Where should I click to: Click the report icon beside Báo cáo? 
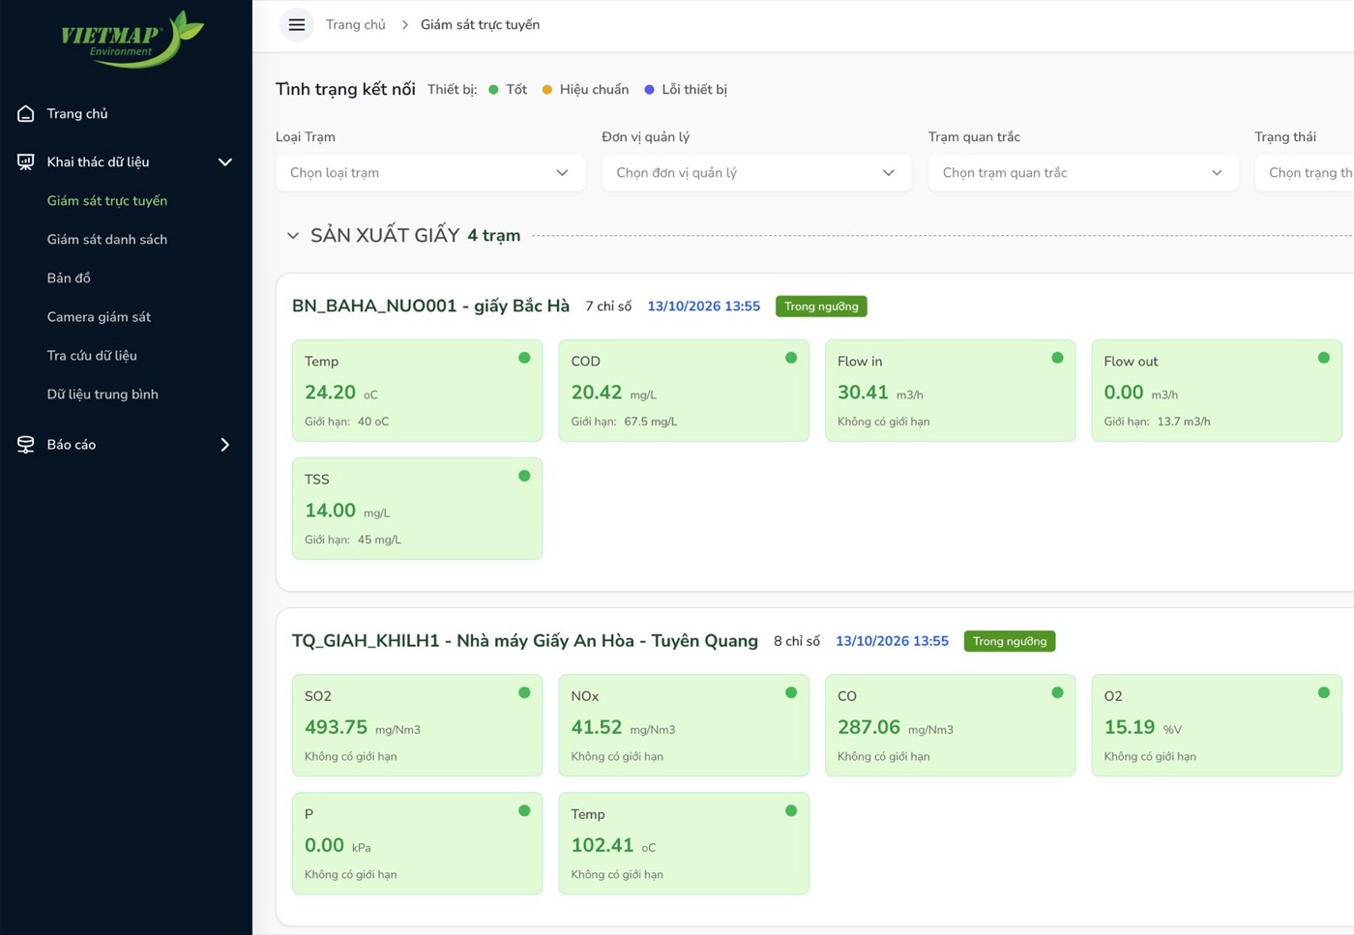pos(26,445)
